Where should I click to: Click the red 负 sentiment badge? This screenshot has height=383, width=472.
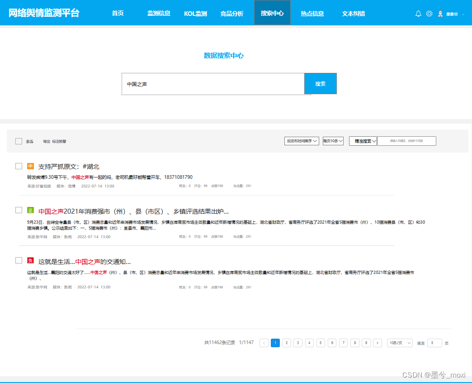(x=30, y=260)
